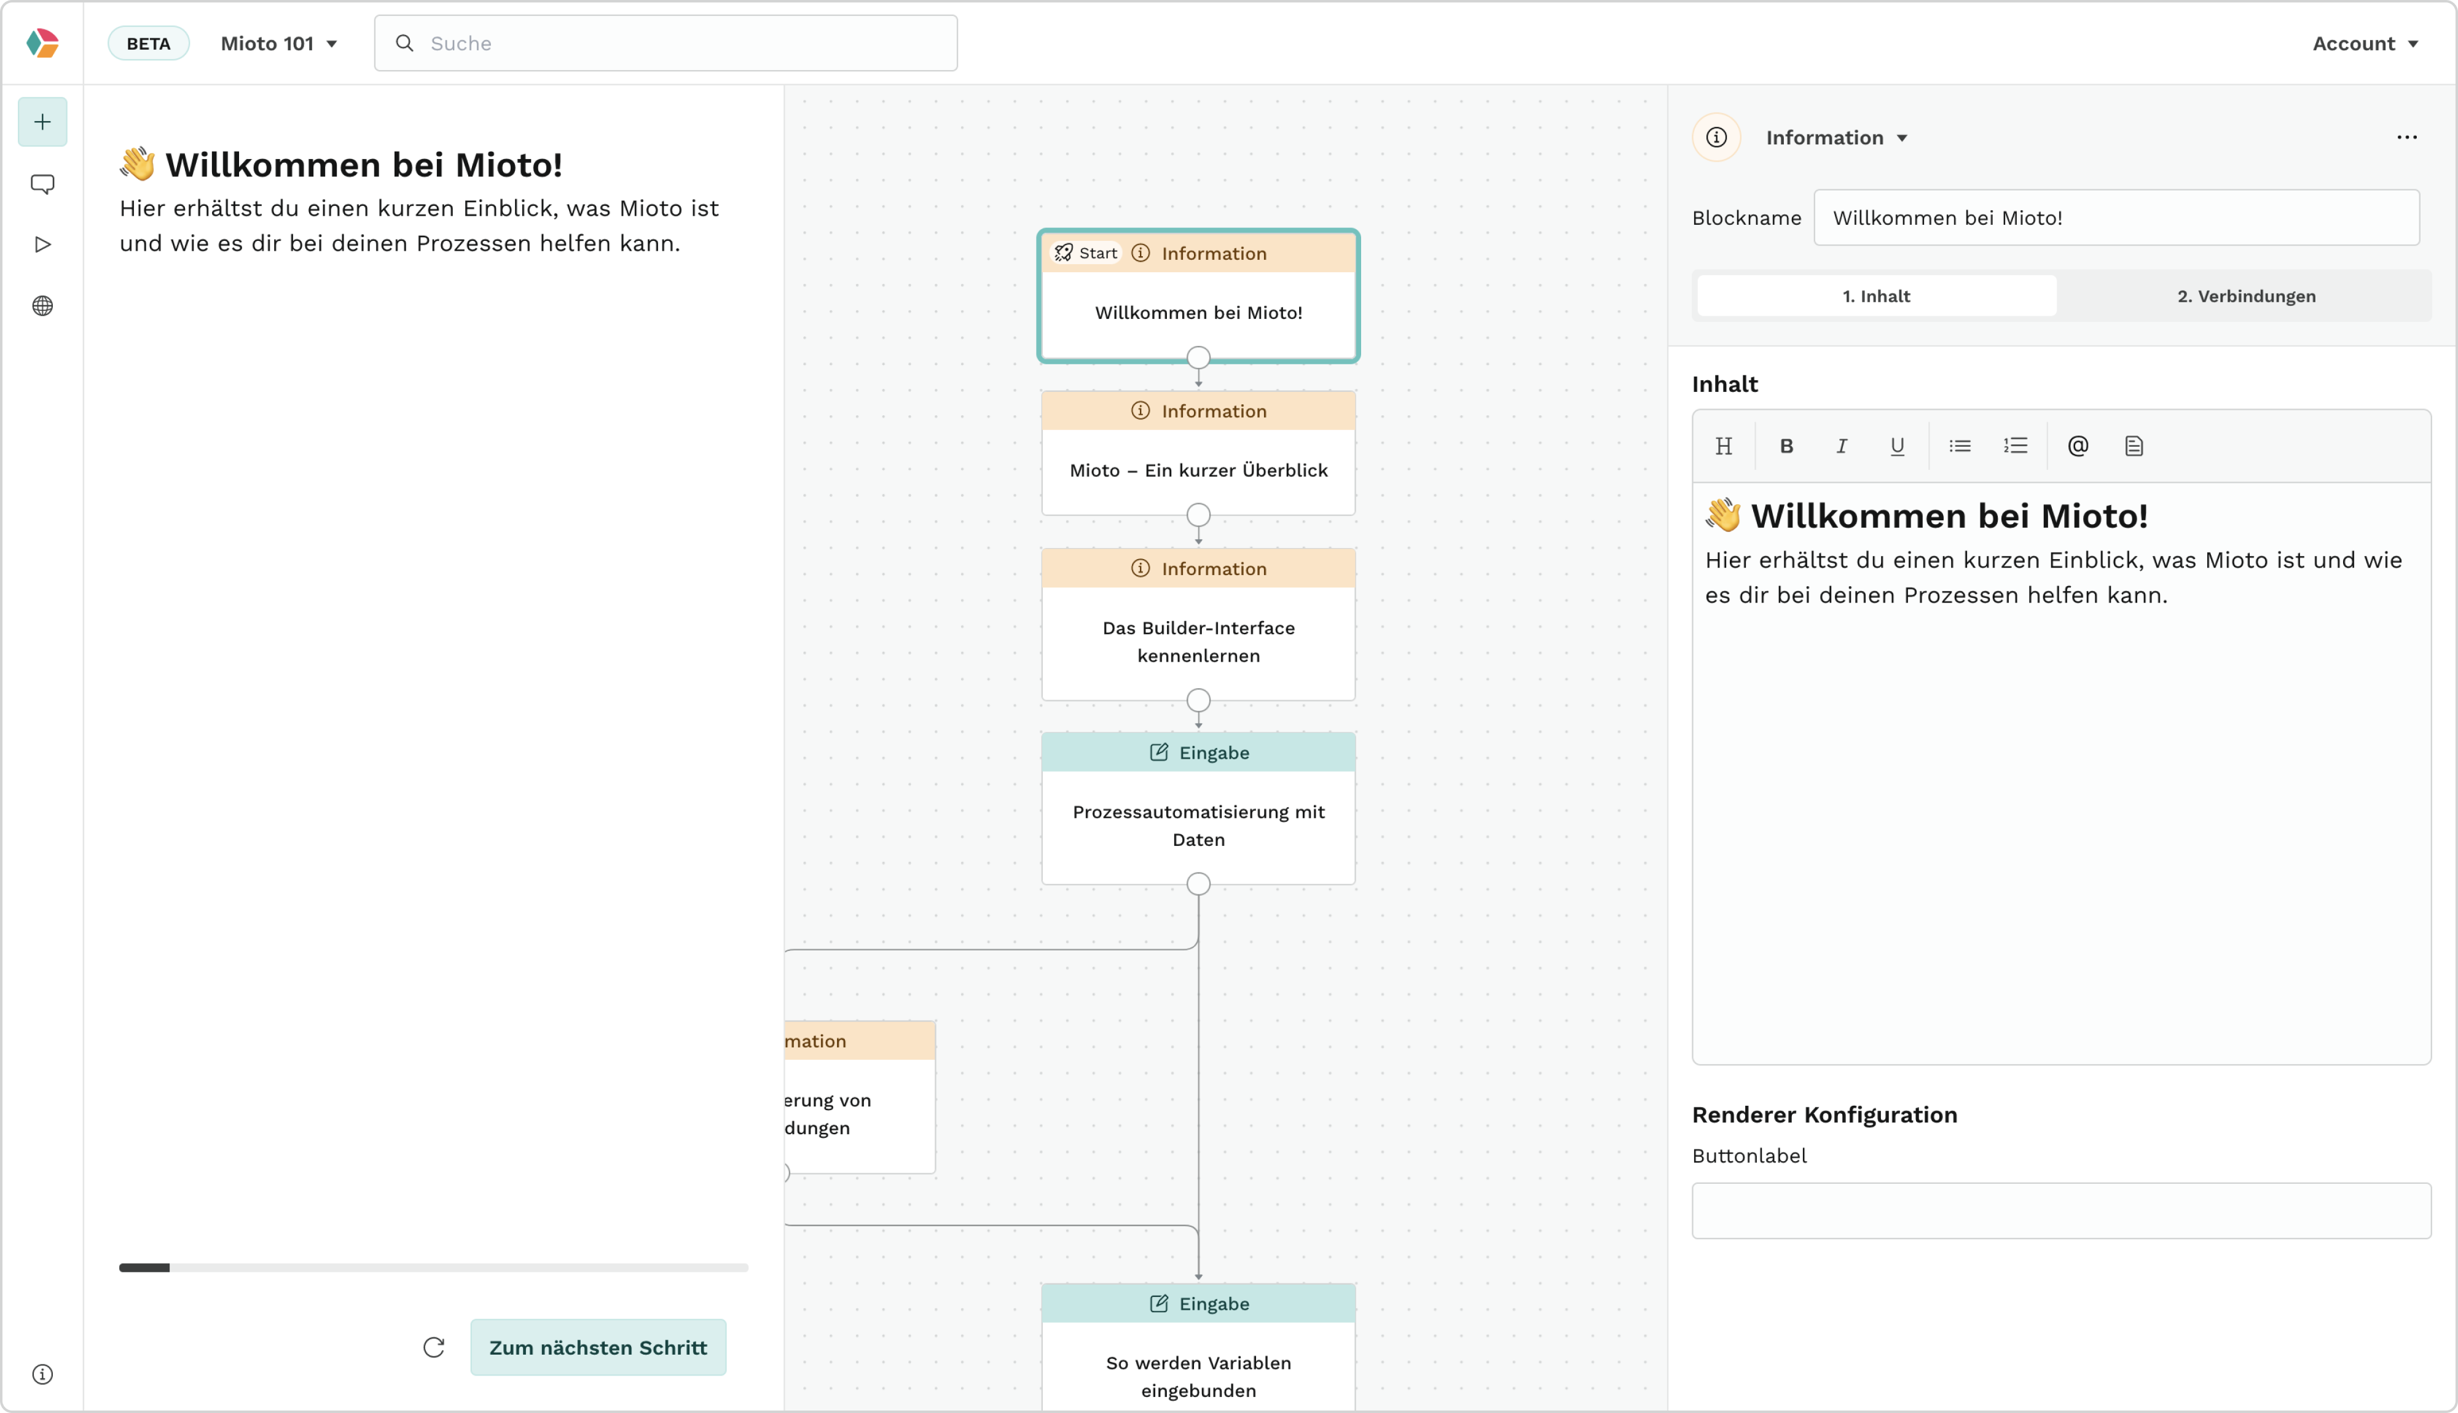The image size is (2458, 1413).
Task: Click the plus add-block icon in sidebar
Action: [x=42, y=122]
